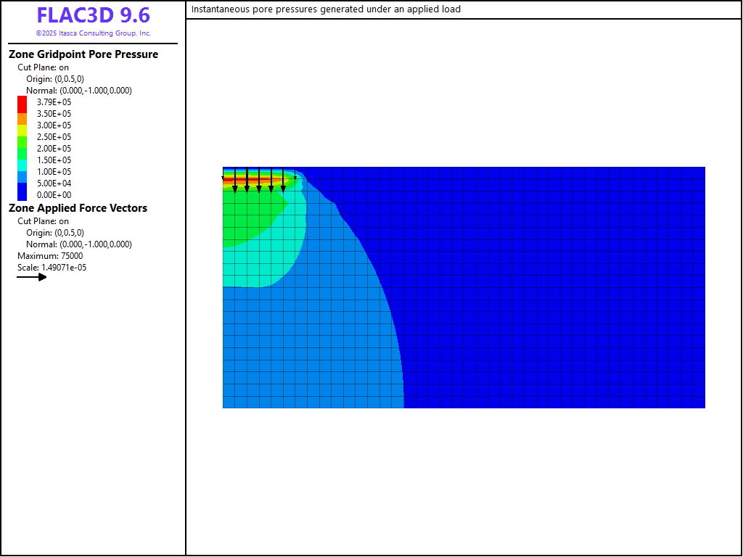Click the 3.79E+05 legend value label
The height and width of the screenshot is (557, 743).
pos(54,102)
